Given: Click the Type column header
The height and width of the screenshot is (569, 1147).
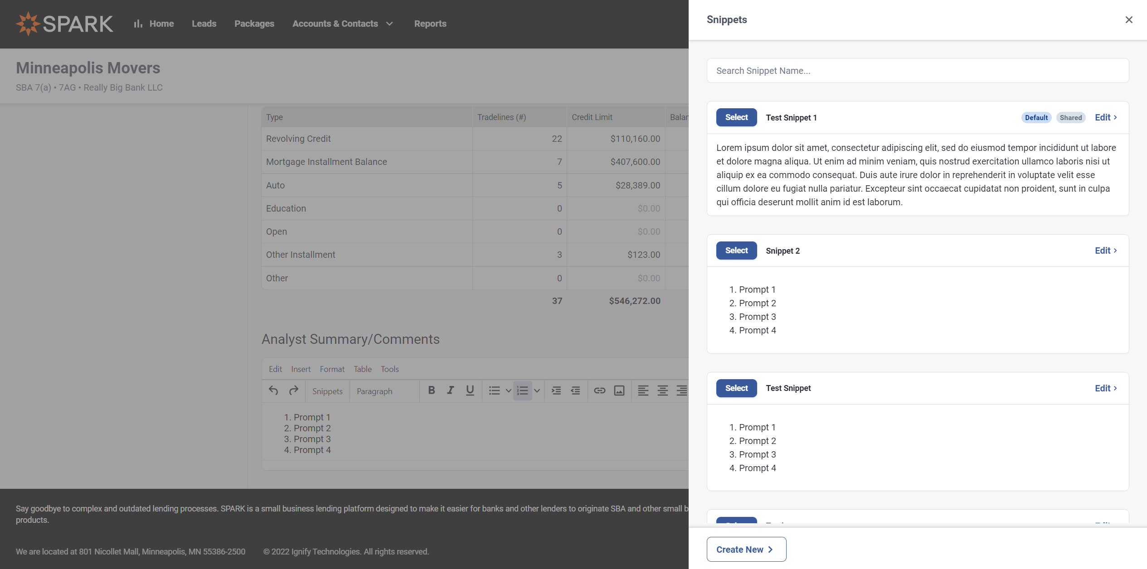Looking at the screenshot, I should click(x=274, y=117).
